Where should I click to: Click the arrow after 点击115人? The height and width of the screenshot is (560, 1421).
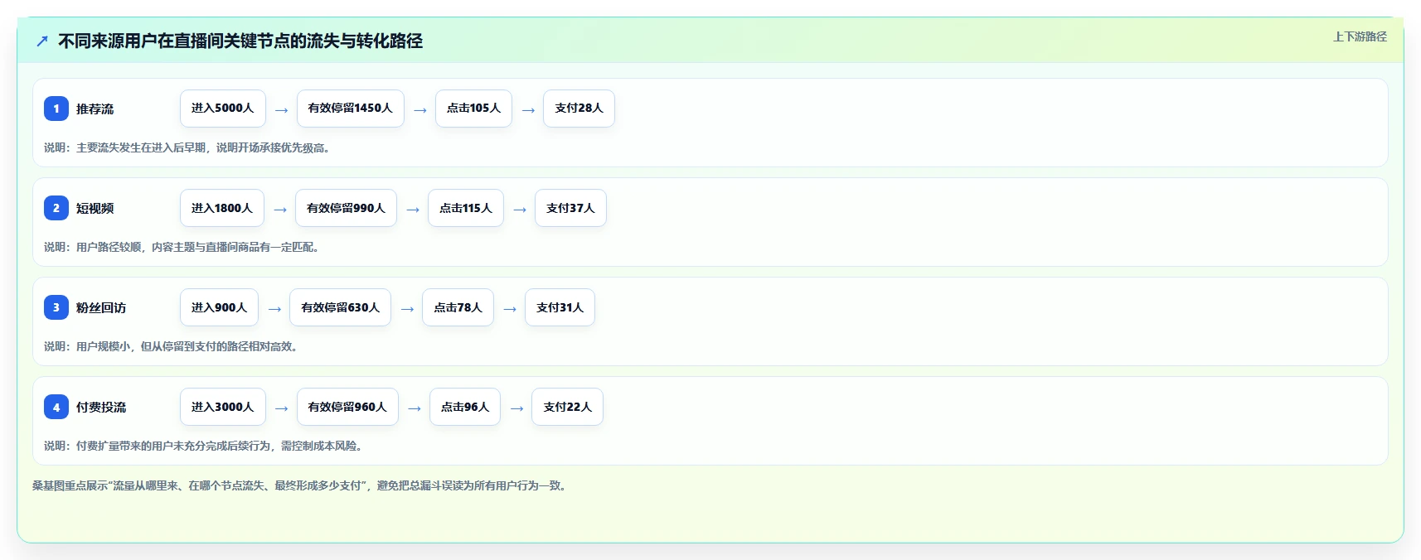coord(519,209)
